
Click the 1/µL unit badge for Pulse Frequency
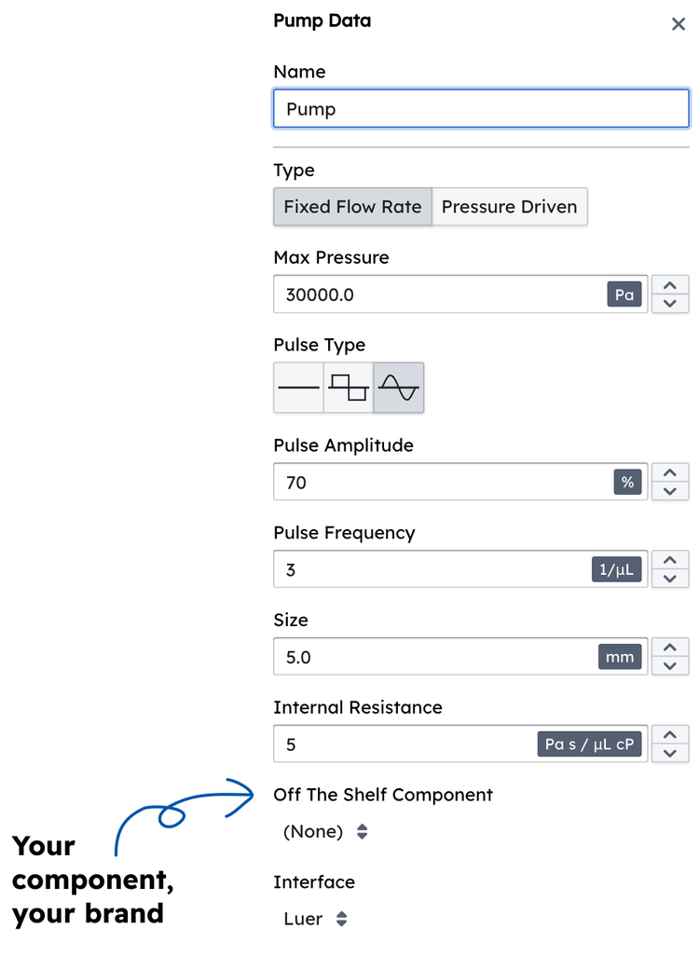pyautogui.click(x=618, y=570)
